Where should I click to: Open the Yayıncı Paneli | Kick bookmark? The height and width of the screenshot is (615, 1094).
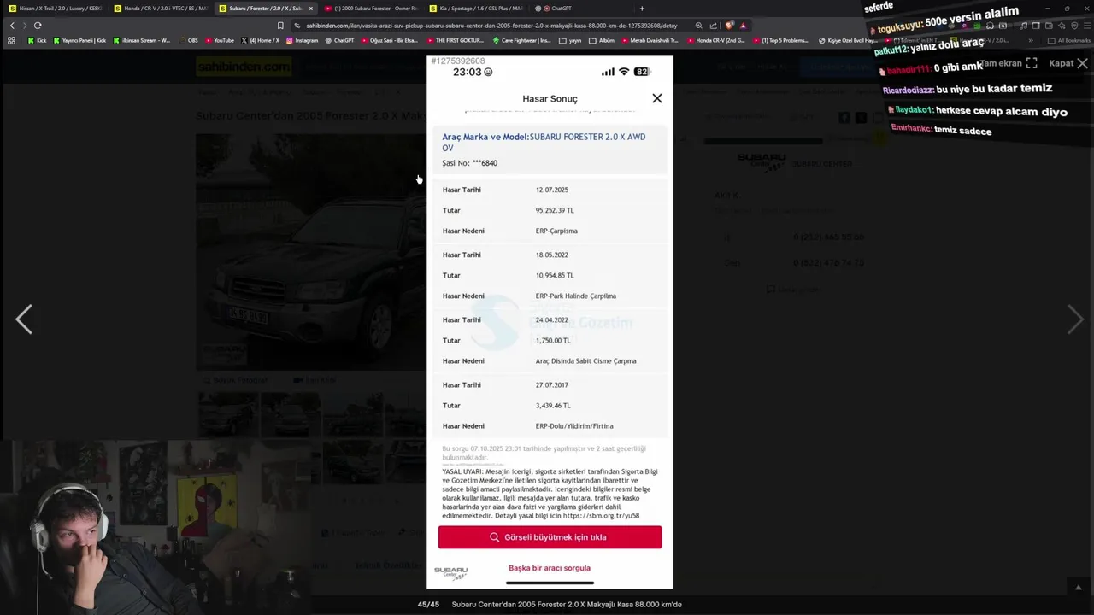(x=79, y=40)
